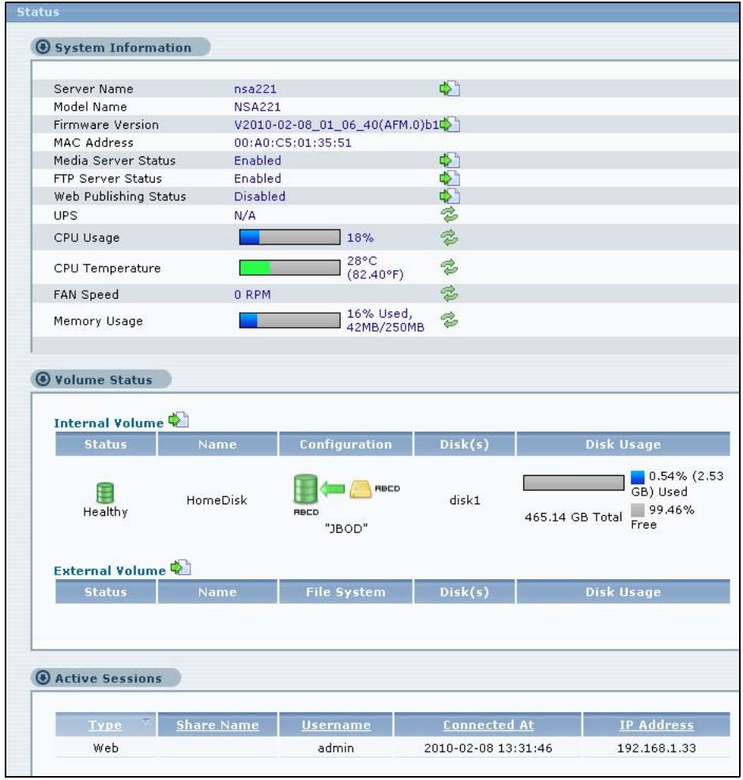Click the 28°C temperature value

362,261
